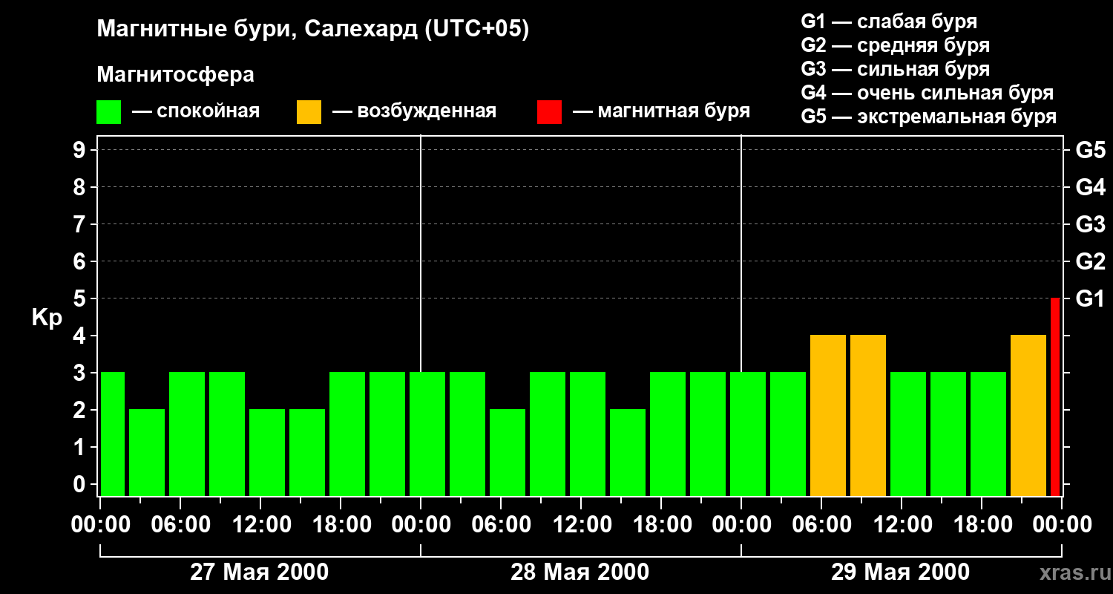Click the right-axis 'G3' scale label

[1090, 224]
